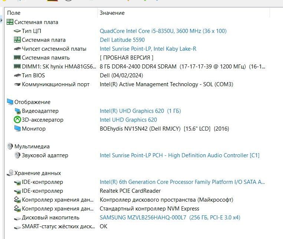Select the Коммуникационный порт field label
The width and height of the screenshot is (283, 239).
(56, 84)
